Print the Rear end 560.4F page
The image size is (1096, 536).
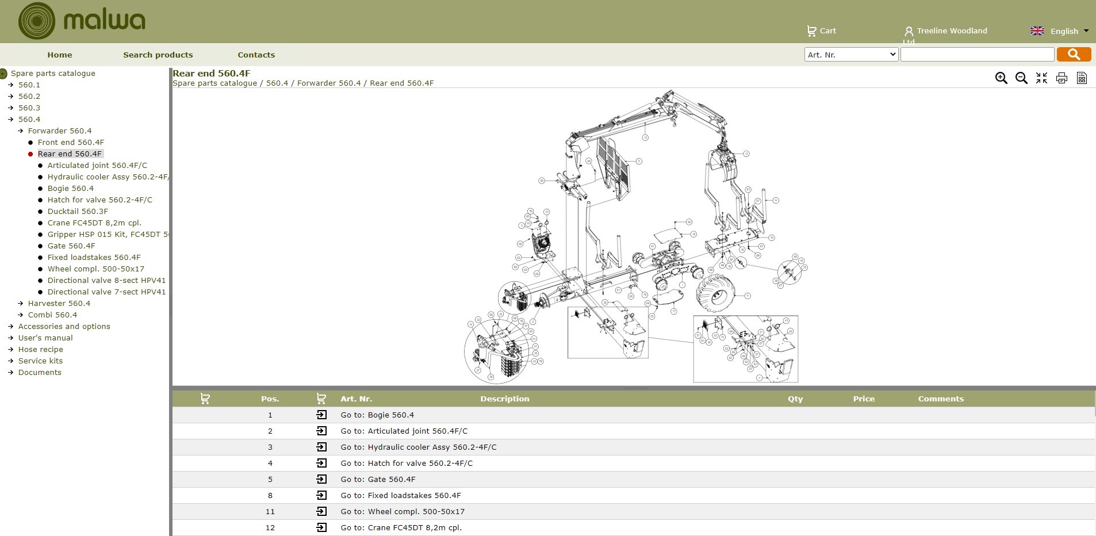click(1061, 78)
